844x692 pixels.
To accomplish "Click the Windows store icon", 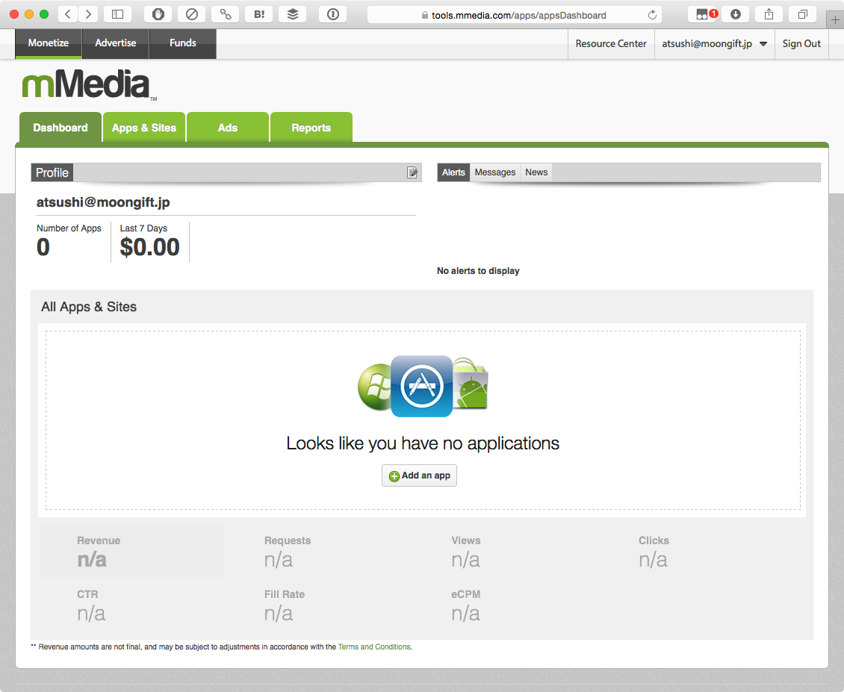I will tap(375, 387).
